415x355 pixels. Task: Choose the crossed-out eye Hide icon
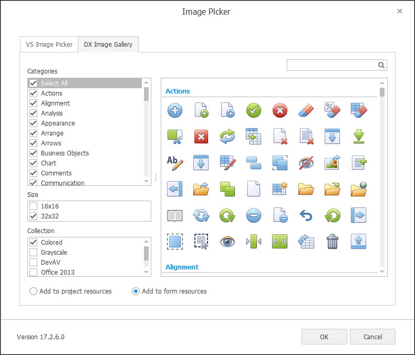click(306, 163)
